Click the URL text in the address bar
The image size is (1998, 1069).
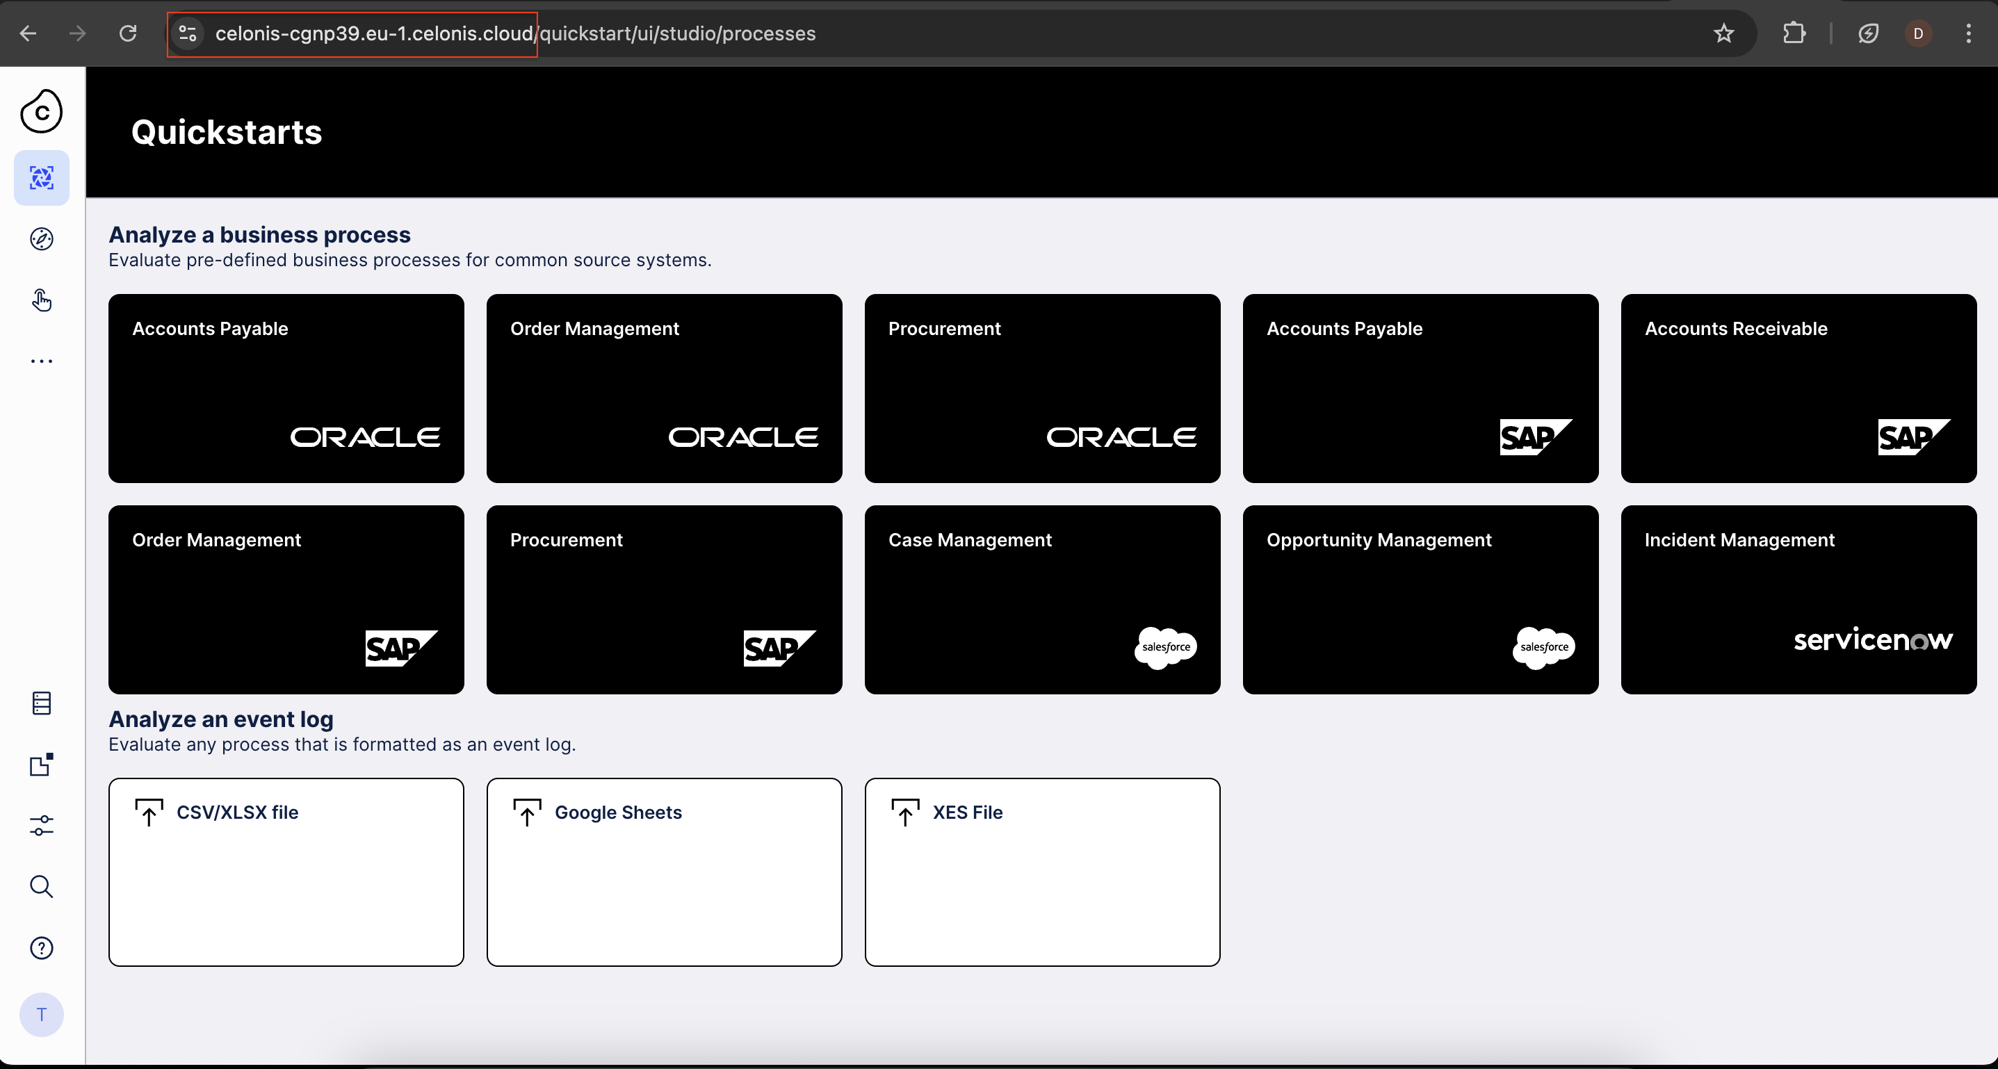[x=515, y=33]
